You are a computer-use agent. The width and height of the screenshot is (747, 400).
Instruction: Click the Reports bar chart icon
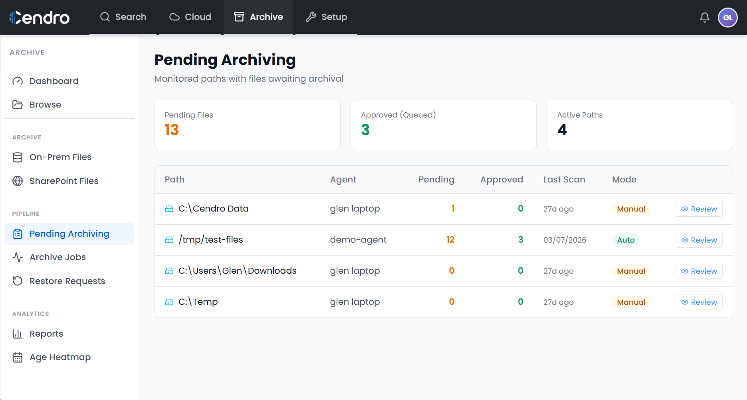pyautogui.click(x=18, y=334)
